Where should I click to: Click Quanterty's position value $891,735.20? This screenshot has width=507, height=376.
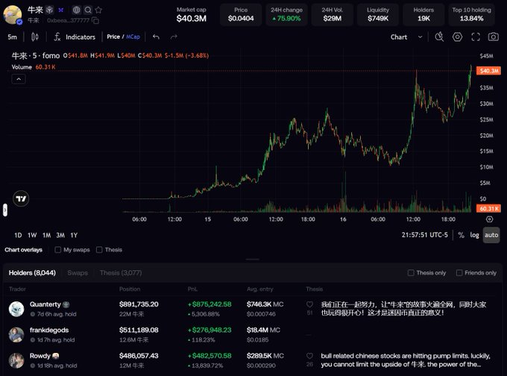139,304
